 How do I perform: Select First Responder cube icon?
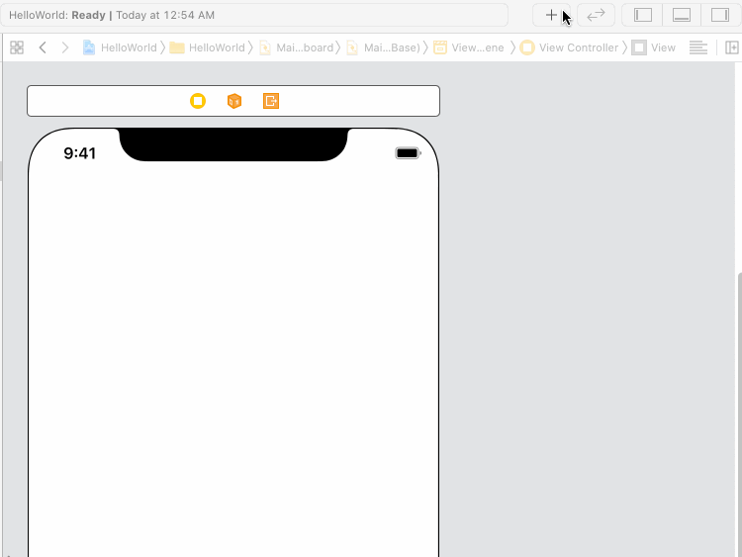pos(234,101)
